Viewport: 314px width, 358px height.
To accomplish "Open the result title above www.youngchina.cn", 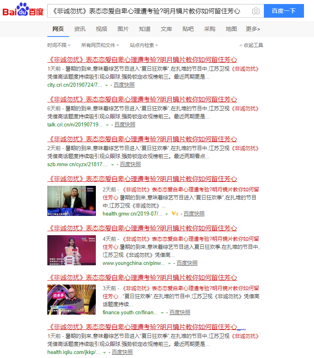I will pos(142,228).
